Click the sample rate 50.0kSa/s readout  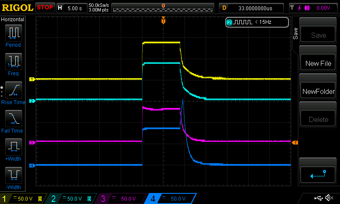pyautogui.click(x=99, y=5)
